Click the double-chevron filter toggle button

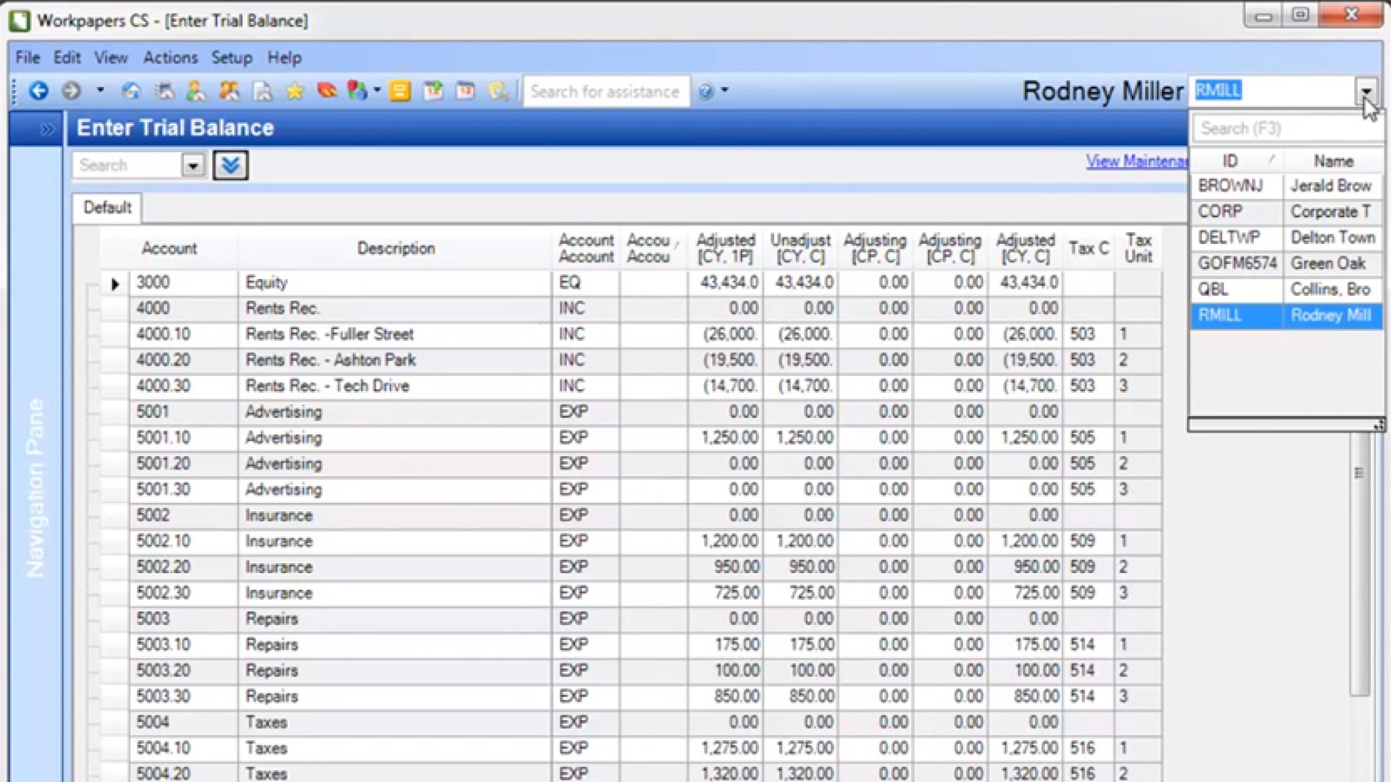point(230,165)
